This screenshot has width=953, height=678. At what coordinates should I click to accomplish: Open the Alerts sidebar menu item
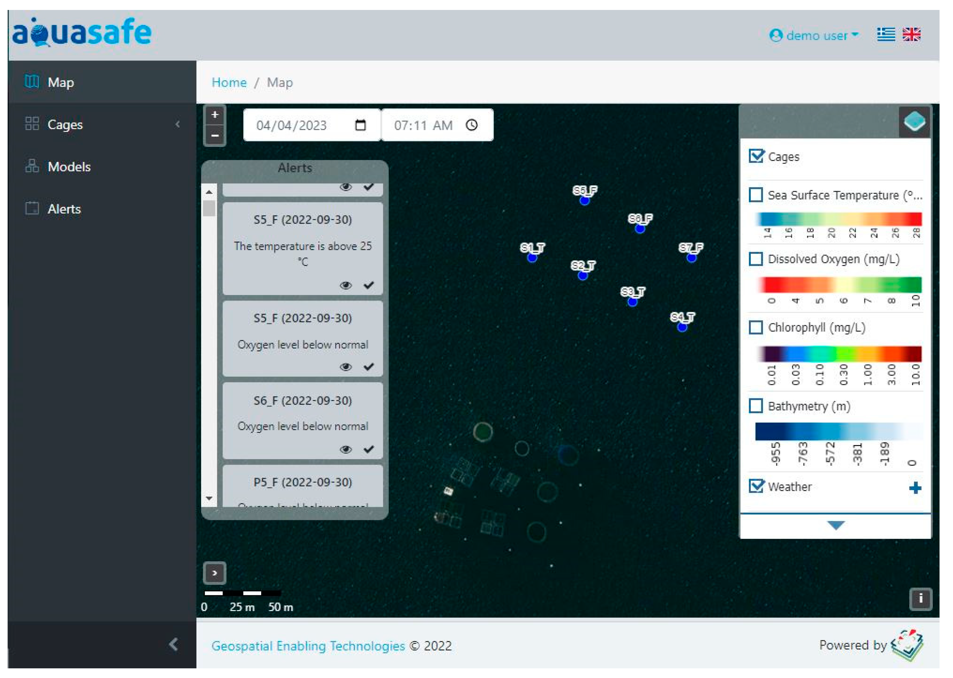coord(64,209)
